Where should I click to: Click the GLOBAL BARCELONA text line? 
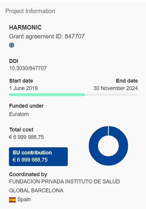point(36,191)
